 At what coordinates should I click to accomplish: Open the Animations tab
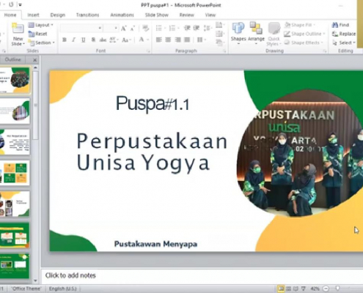(x=122, y=15)
